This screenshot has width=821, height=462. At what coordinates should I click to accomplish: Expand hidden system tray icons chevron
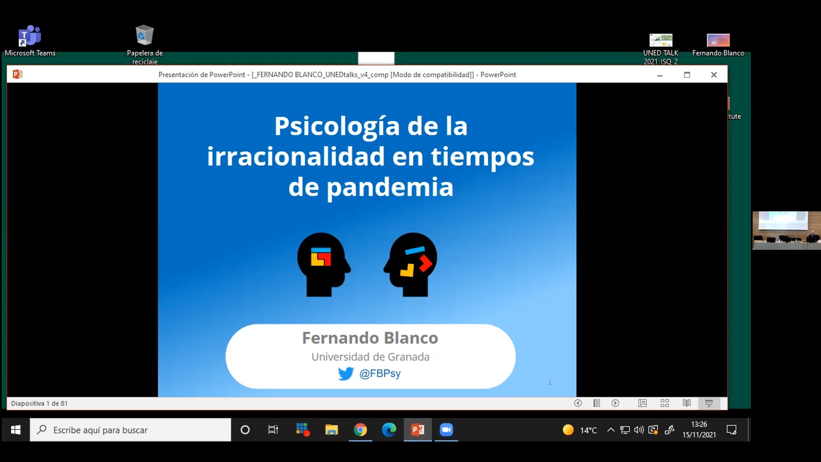(x=611, y=430)
